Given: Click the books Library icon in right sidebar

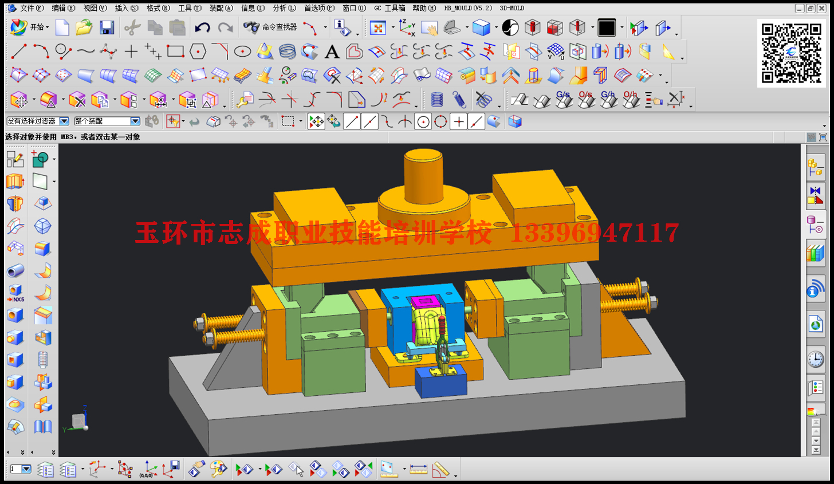Looking at the screenshot, I should (x=816, y=252).
